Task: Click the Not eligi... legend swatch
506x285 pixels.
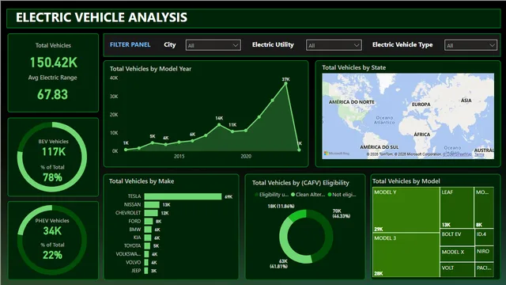Action: coord(330,195)
